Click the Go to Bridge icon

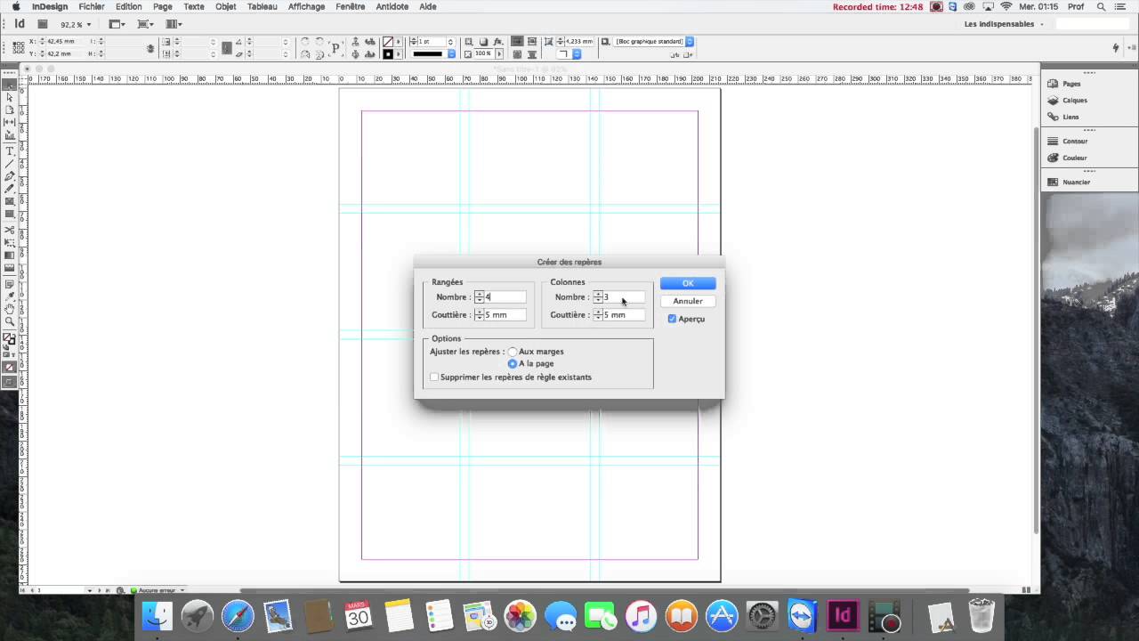point(42,24)
